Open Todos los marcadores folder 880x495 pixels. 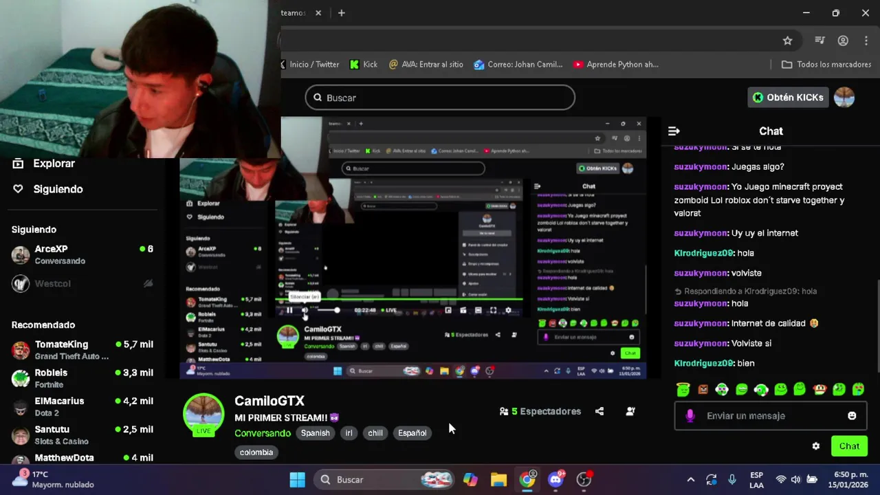(x=826, y=65)
